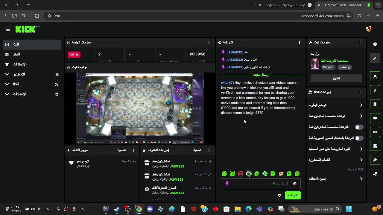
Task: Open account age restrictions chevron
Action: point(361,149)
